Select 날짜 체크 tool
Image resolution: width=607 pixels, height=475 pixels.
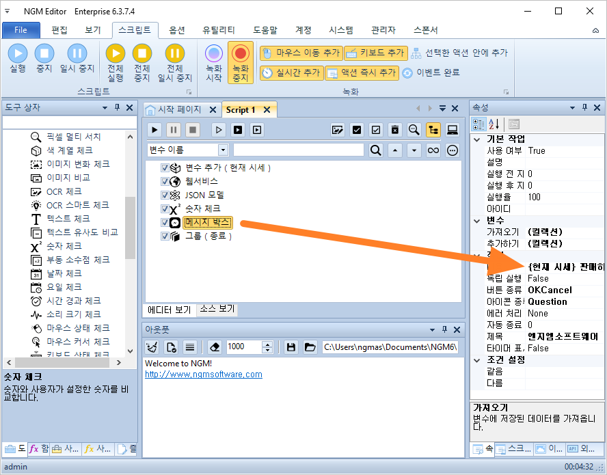tap(64, 273)
